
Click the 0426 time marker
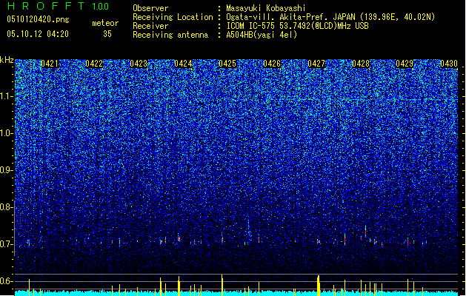pyautogui.click(x=272, y=64)
